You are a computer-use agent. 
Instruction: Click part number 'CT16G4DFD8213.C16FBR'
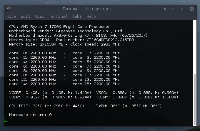111,40
